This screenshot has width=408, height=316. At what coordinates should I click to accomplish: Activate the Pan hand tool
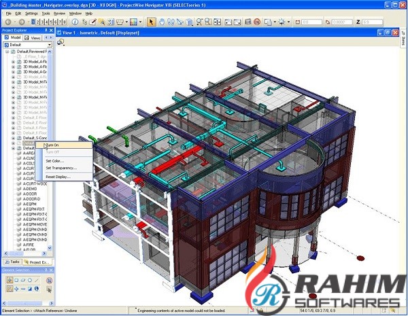tap(162, 22)
